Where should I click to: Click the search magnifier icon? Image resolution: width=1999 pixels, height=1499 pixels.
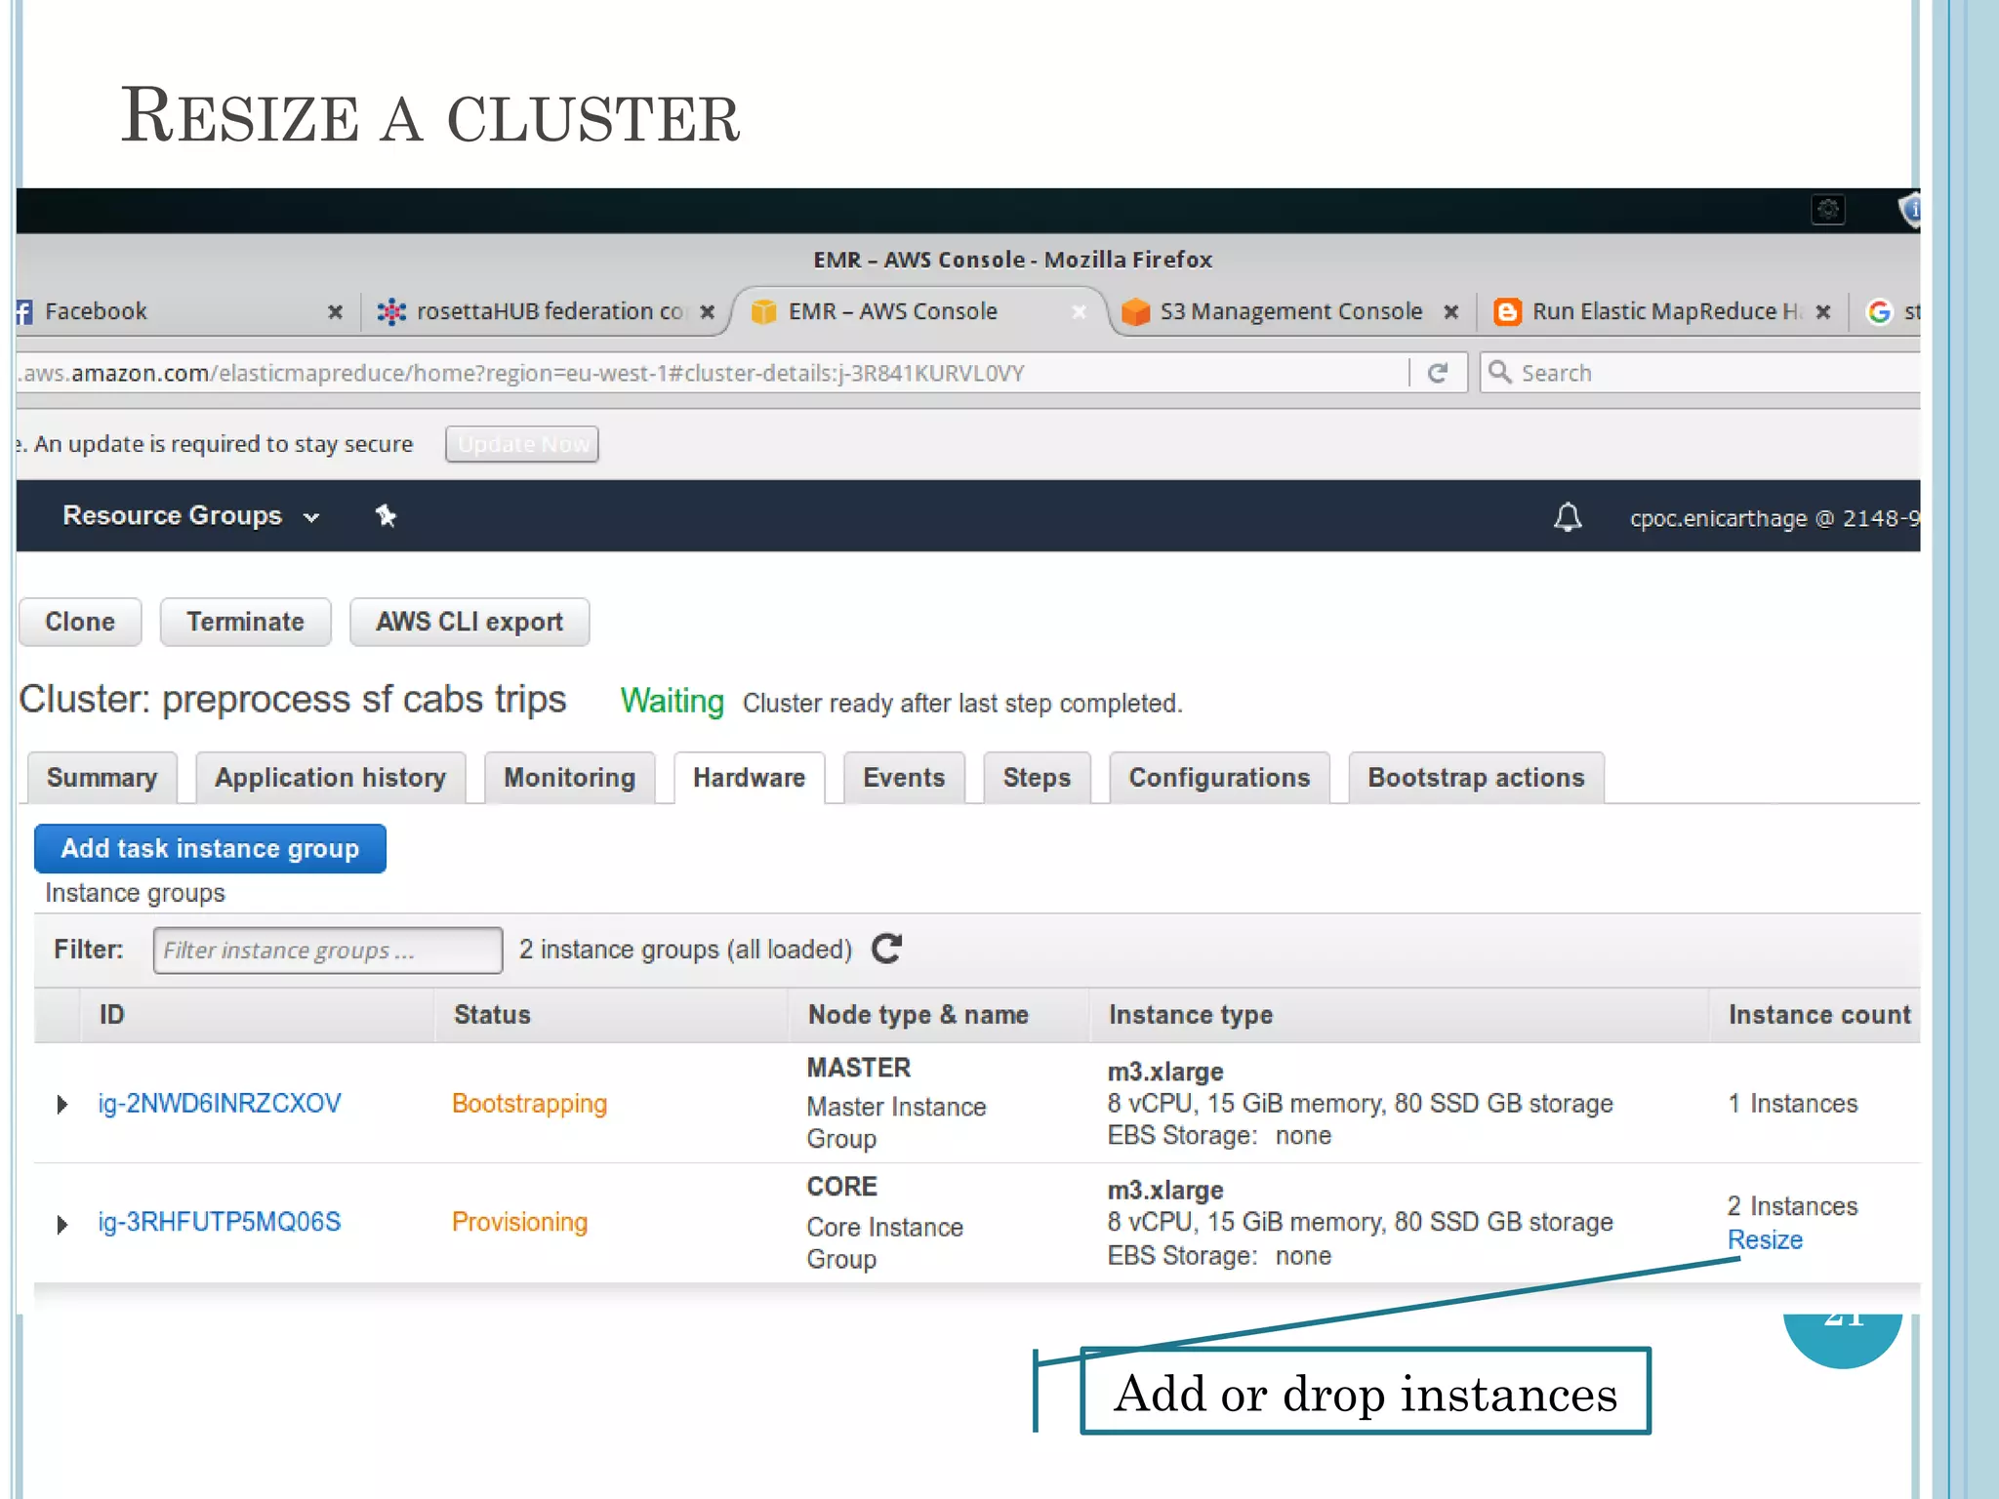click(x=1500, y=372)
